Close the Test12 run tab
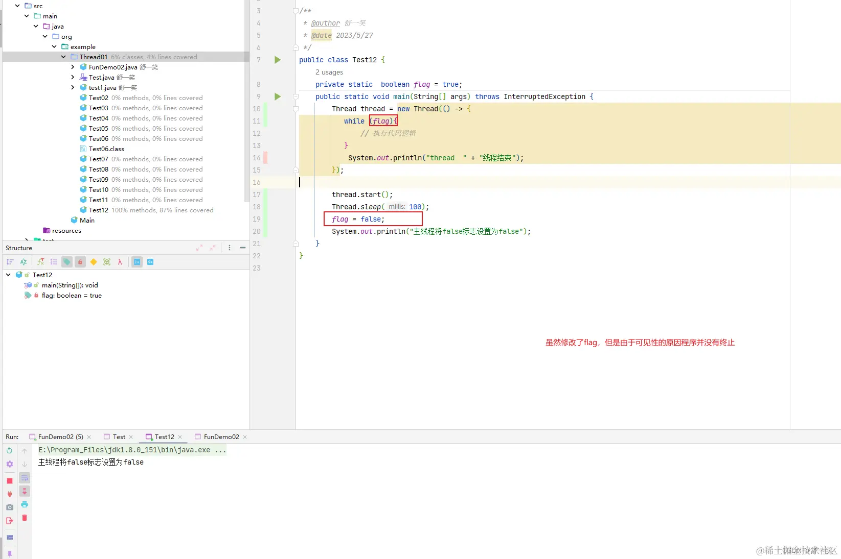Screen dimensions: 841x559 click(180, 437)
